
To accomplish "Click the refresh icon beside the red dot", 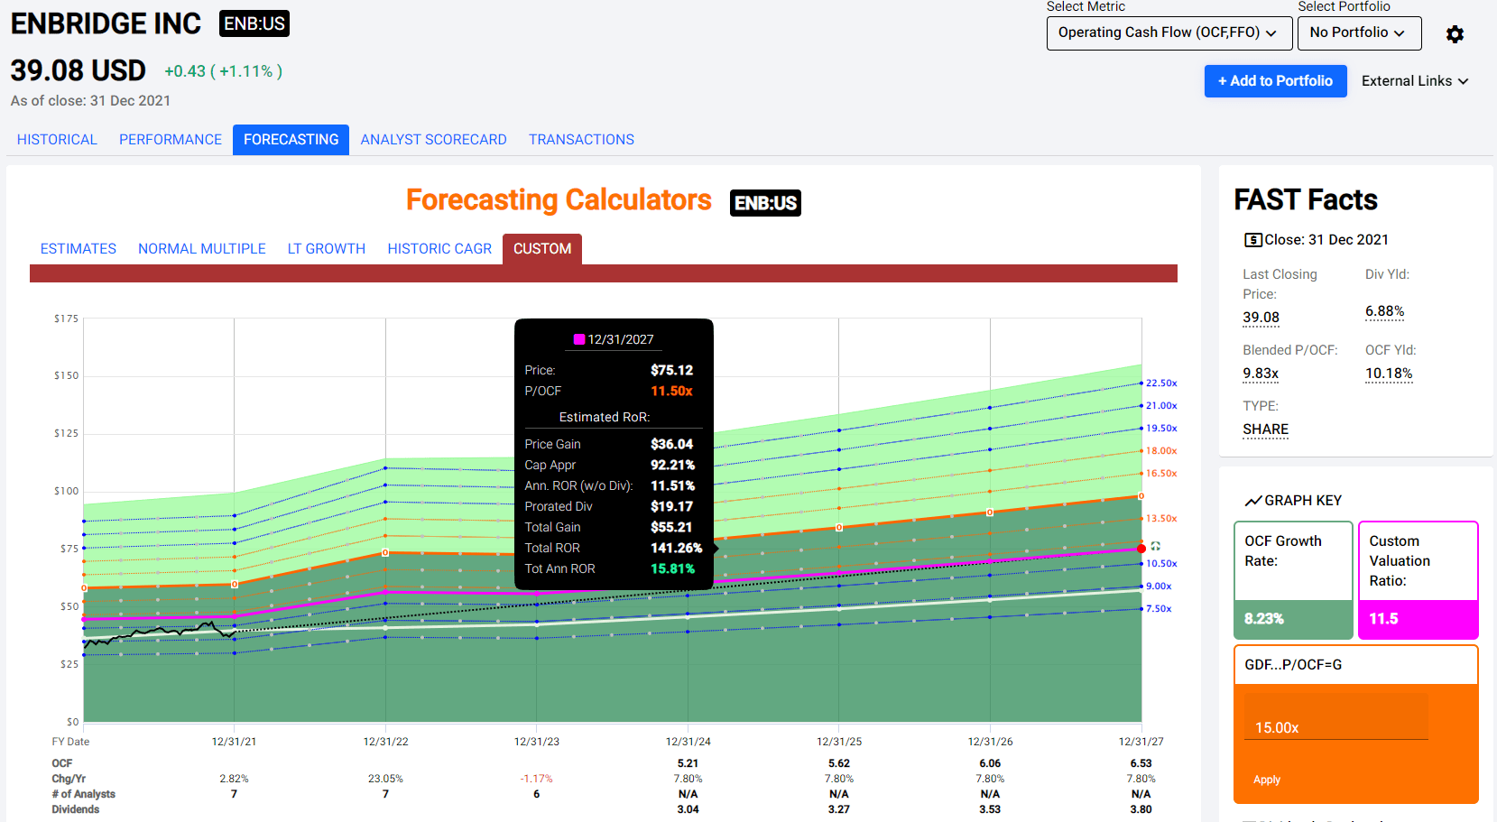I will 1156,546.
